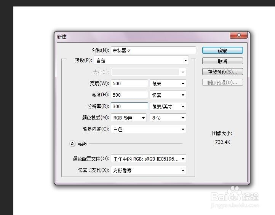The width and height of the screenshot is (275, 215).
Task: Click the 高级 section label
Action: click(x=82, y=144)
